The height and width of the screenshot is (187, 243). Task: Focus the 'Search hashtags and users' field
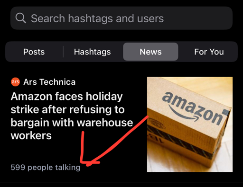point(121,18)
